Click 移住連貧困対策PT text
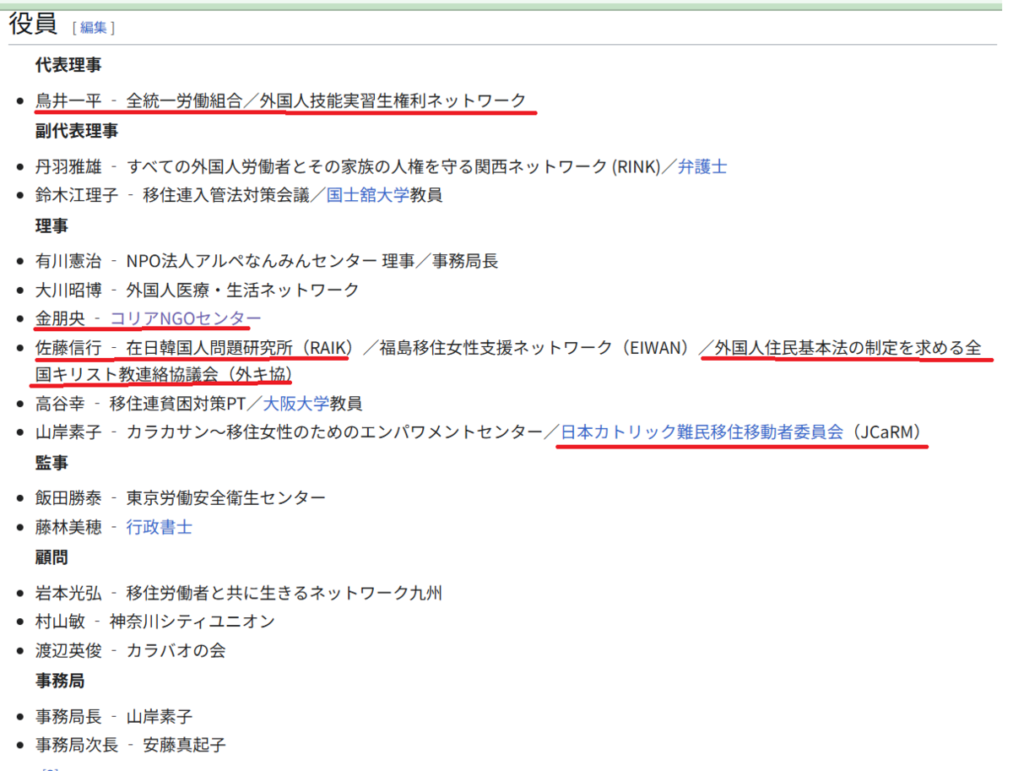This screenshot has height=771, width=1013. 177,404
